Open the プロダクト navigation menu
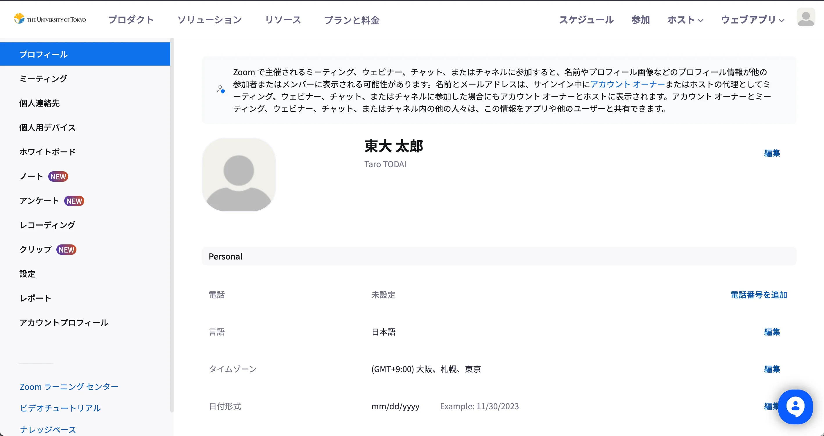Image resolution: width=824 pixels, height=436 pixels. coord(131,20)
